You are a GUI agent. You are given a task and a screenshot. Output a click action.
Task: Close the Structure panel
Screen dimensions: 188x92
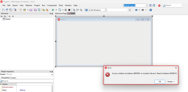[52, 14]
